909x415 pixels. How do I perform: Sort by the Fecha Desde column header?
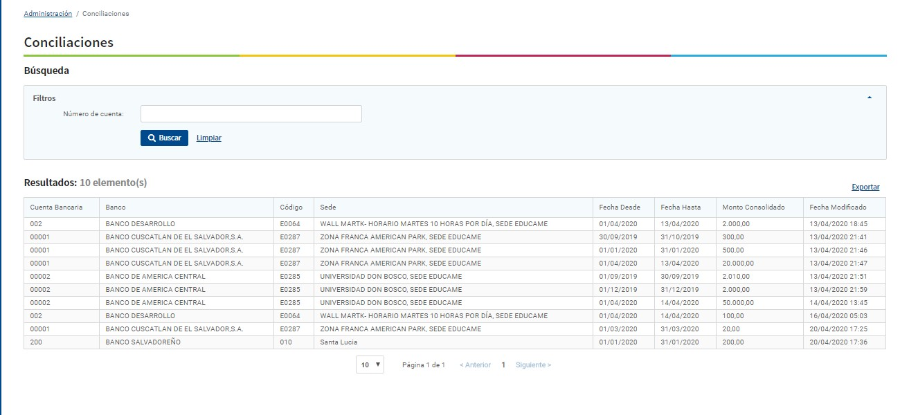(x=620, y=207)
